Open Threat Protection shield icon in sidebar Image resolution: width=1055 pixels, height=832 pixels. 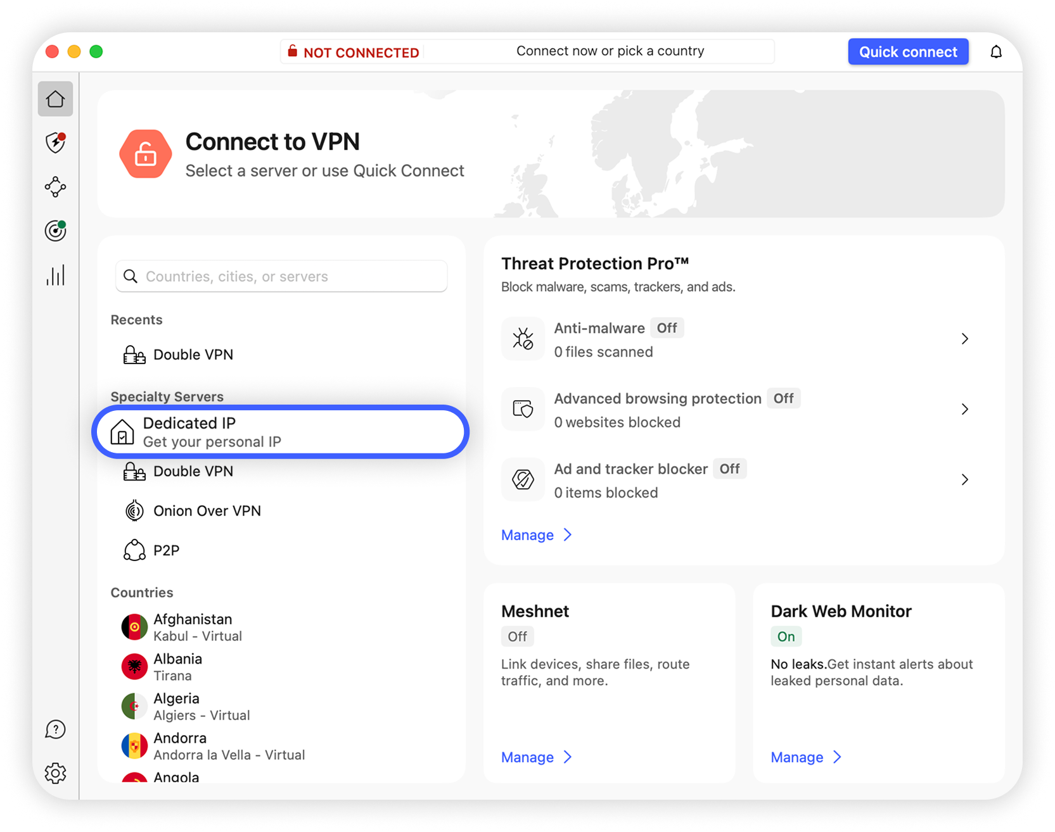pos(55,142)
